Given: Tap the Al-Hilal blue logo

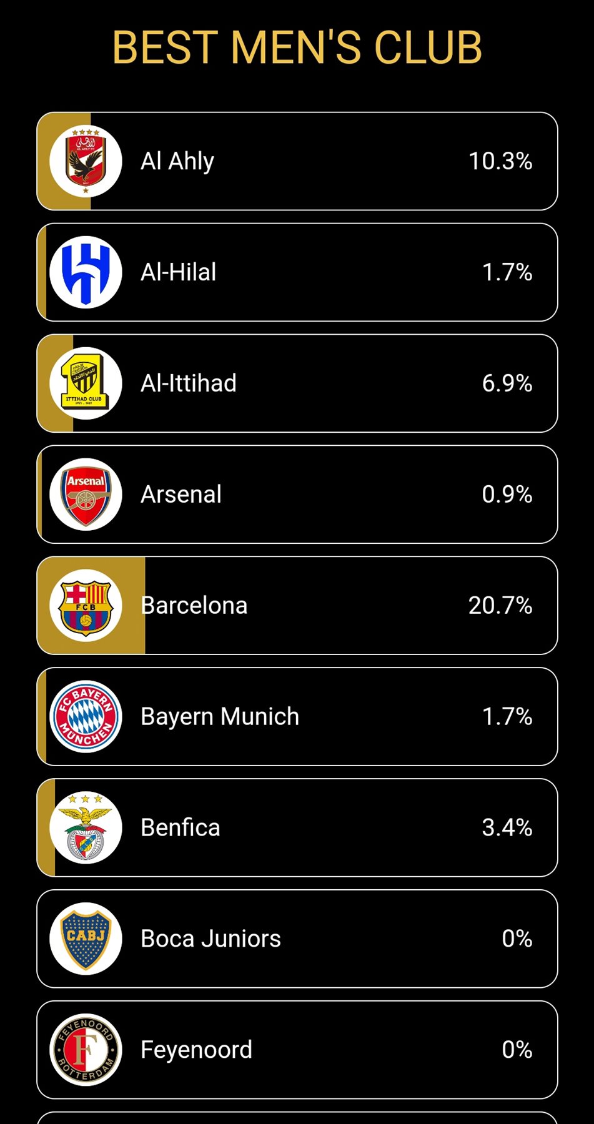Looking at the screenshot, I should point(86,272).
